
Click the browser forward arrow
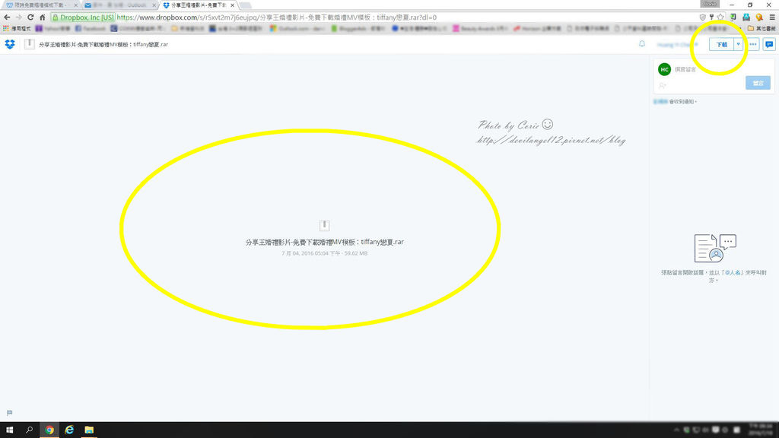point(19,17)
